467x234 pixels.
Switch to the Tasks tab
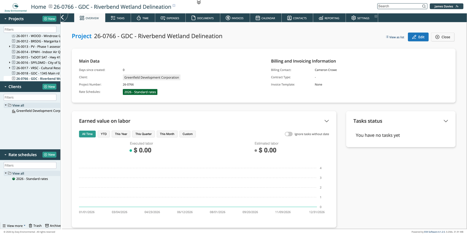pyautogui.click(x=118, y=18)
